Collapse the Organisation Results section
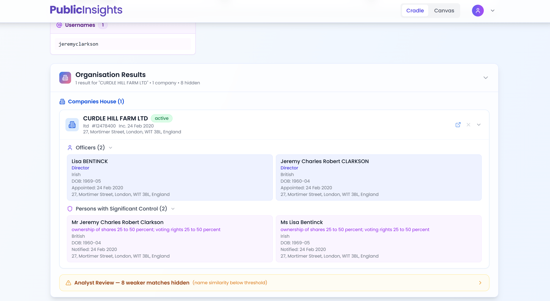Screen dimensions: 550x301 pos(486,78)
